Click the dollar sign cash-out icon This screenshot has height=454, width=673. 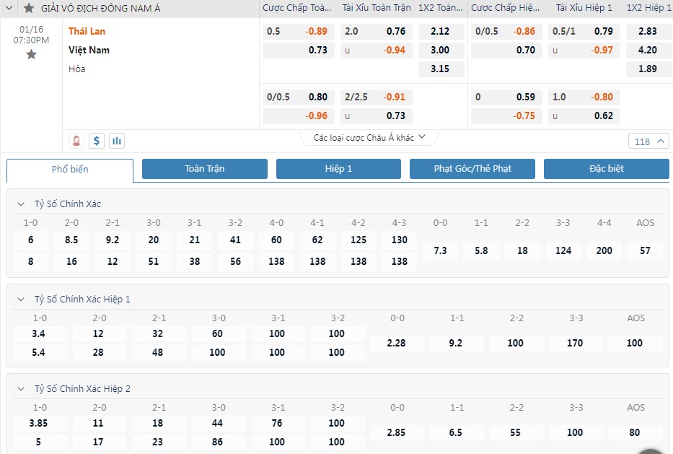[97, 141]
